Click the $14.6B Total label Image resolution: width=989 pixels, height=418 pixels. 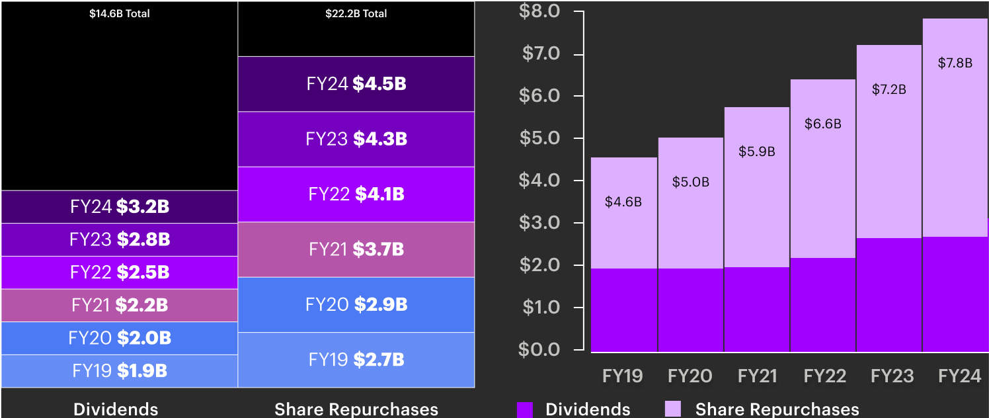click(120, 13)
